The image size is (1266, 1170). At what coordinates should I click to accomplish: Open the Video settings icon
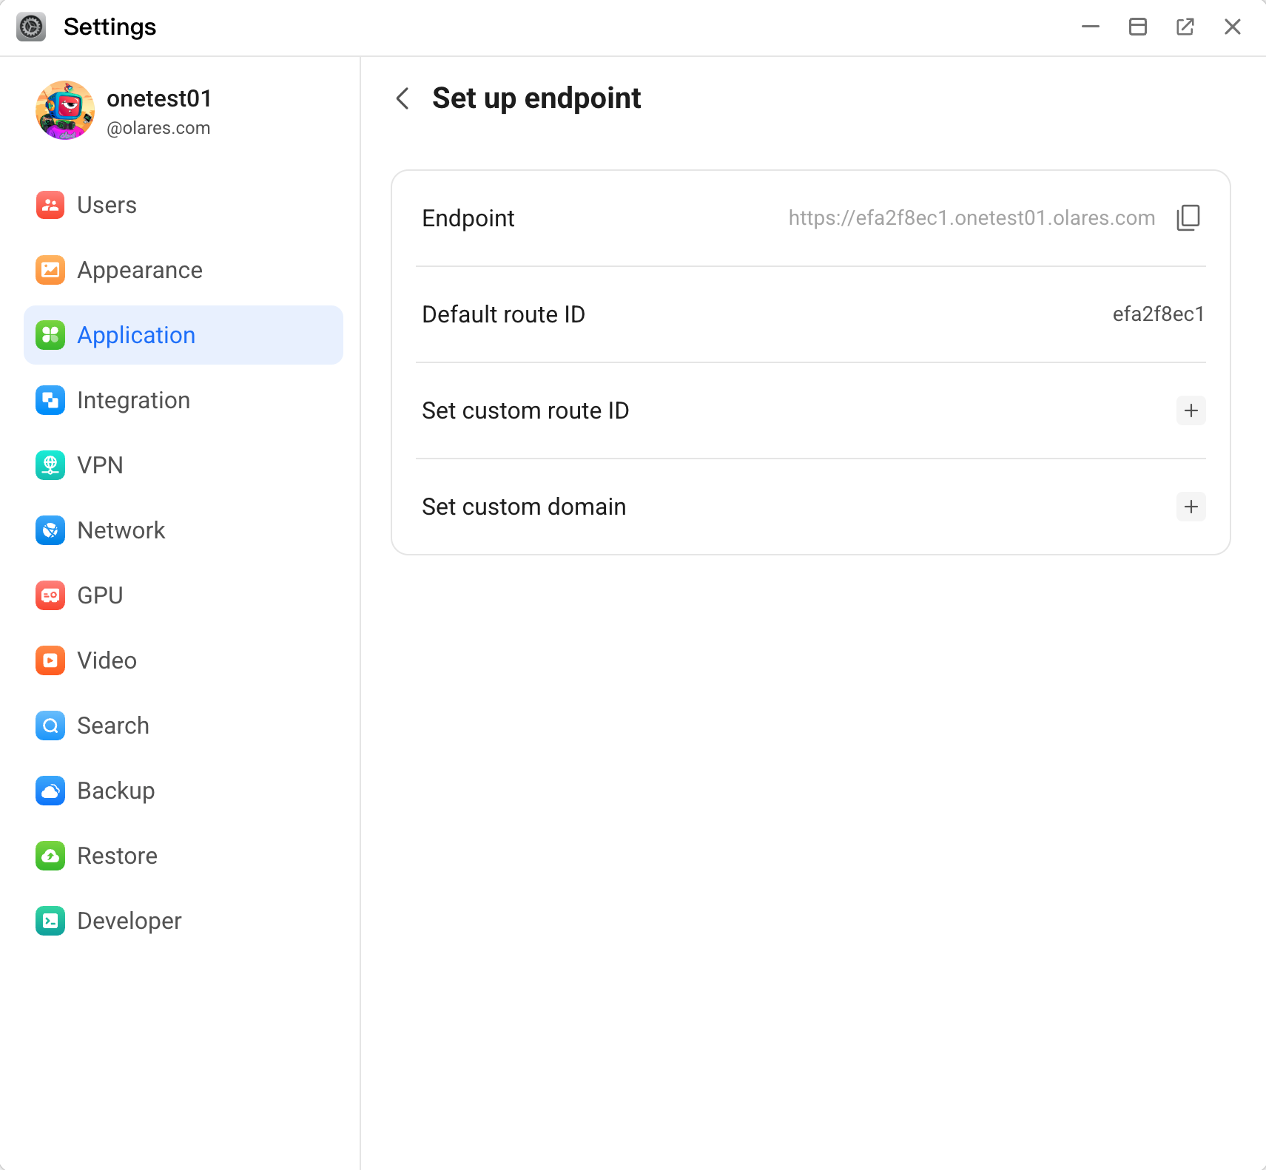[49, 660]
